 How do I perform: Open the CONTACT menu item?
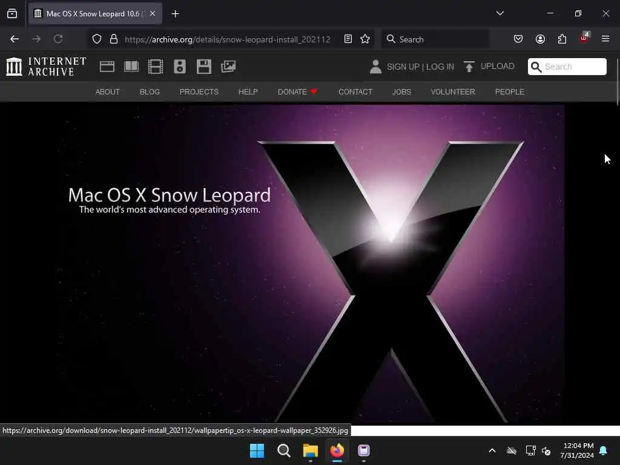pyautogui.click(x=355, y=92)
